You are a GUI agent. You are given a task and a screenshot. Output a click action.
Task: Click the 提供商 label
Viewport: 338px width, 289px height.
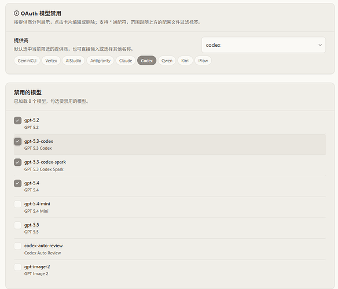21,40
